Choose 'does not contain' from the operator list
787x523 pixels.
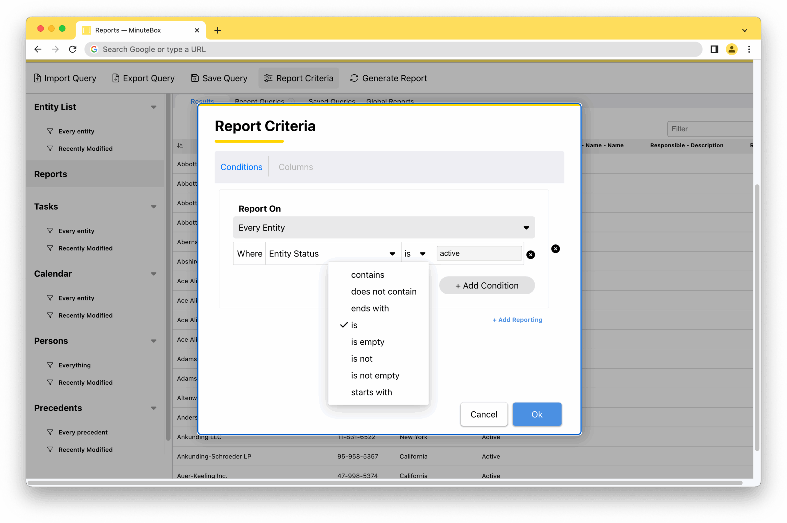[x=383, y=291]
